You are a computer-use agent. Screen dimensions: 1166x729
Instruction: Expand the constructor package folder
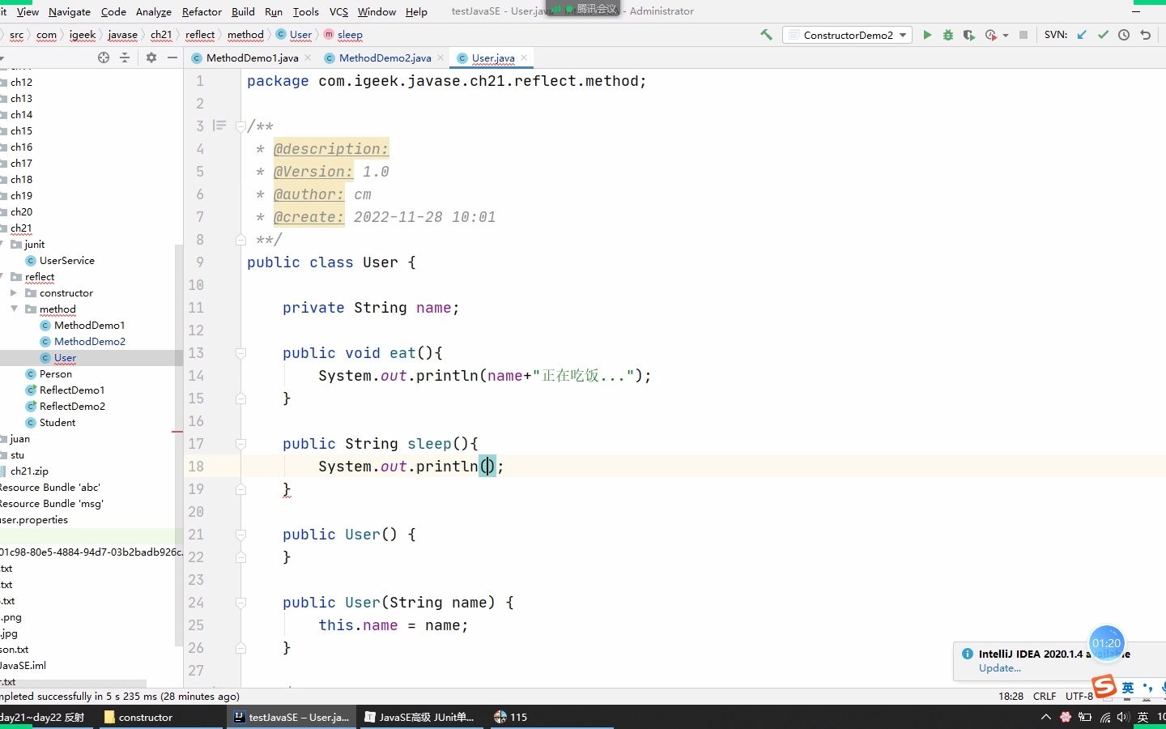(x=14, y=292)
